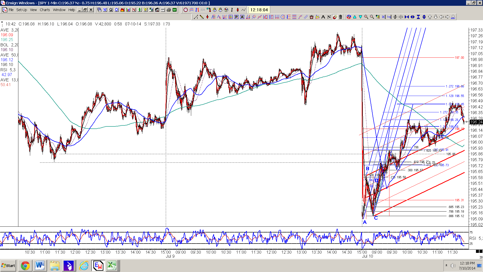
Task: Select the pencil drawing tool
Action: 202,17
